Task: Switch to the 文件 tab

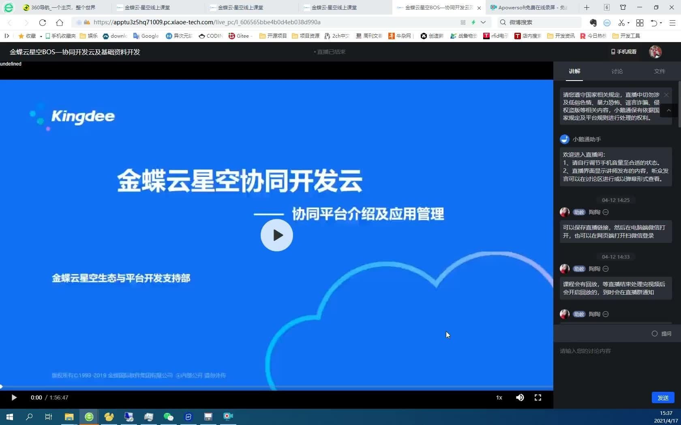Action: [660, 71]
